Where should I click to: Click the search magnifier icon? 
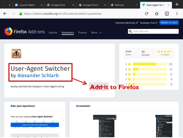[130, 32]
